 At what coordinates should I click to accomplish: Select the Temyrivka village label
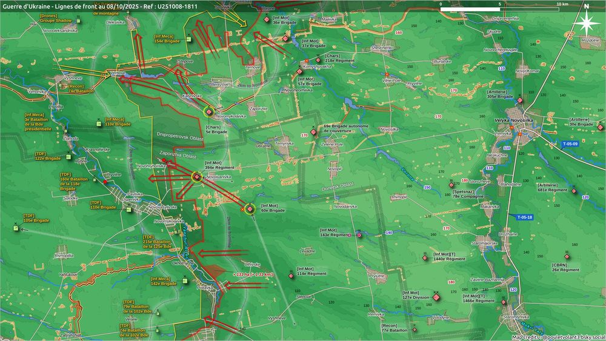point(284,144)
